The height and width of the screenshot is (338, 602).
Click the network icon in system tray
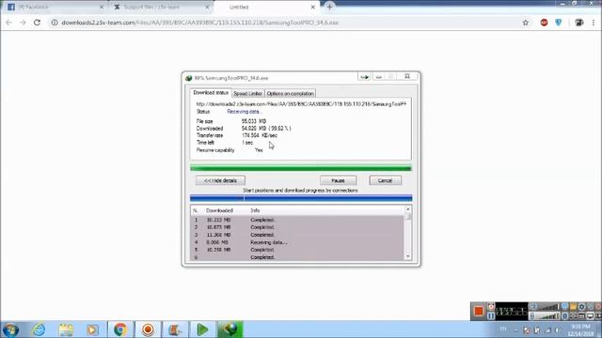click(547, 330)
